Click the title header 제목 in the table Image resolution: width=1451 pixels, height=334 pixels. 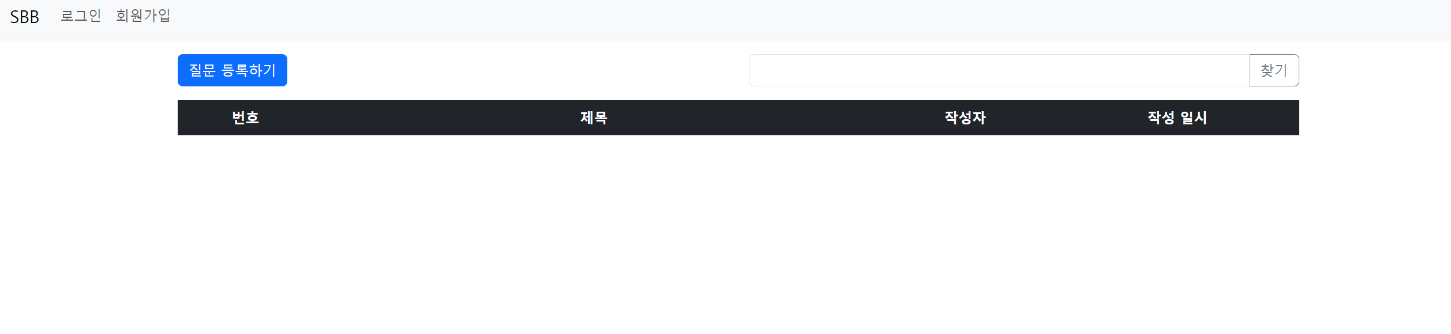tap(594, 117)
